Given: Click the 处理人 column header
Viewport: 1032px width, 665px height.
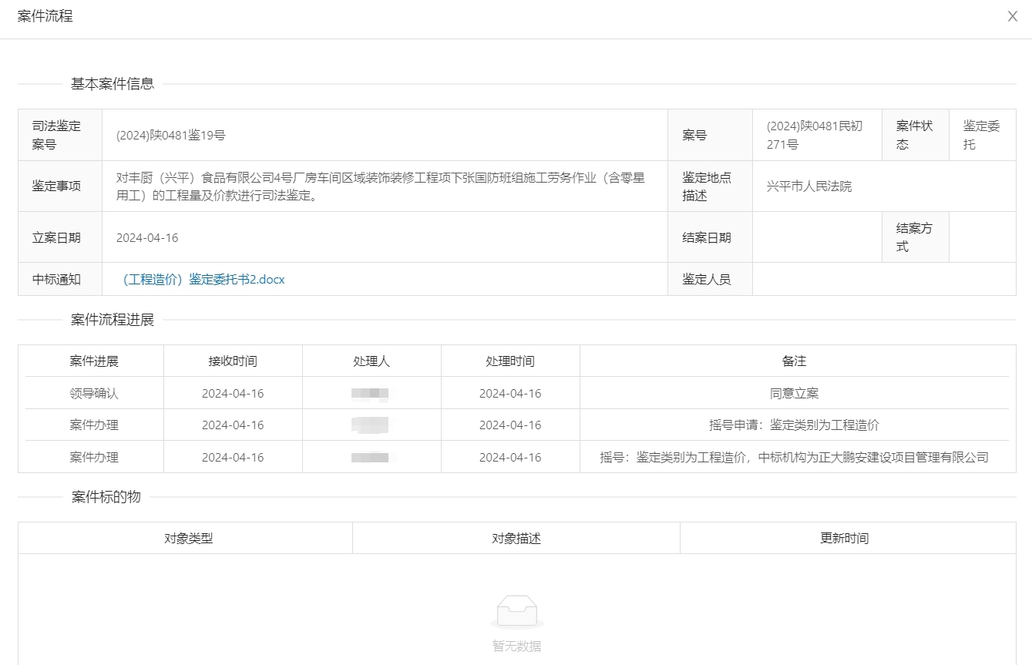Looking at the screenshot, I should coord(371,361).
